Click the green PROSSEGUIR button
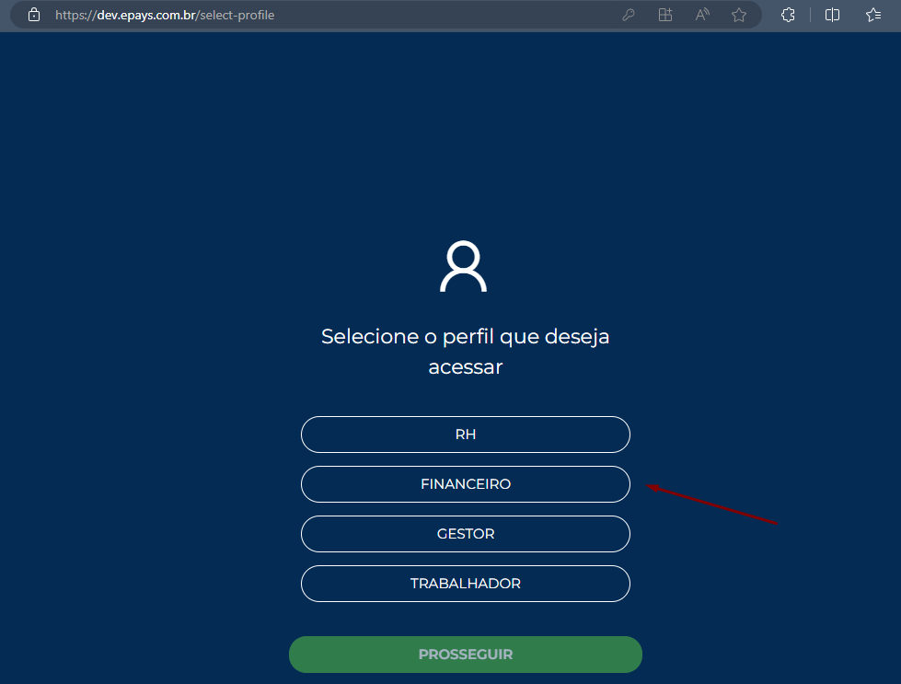The image size is (901, 684). click(466, 655)
